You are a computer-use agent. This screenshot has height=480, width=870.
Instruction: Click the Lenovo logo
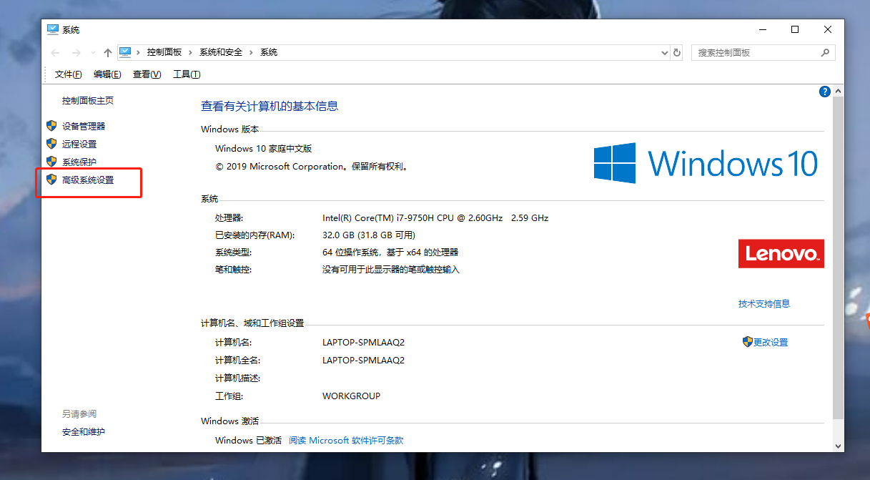point(781,253)
